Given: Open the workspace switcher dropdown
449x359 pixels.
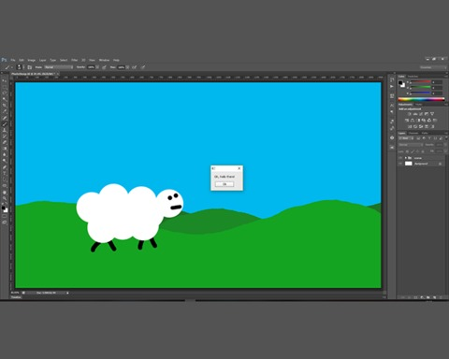Looking at the screenshot, I should (x=433, y=67).
